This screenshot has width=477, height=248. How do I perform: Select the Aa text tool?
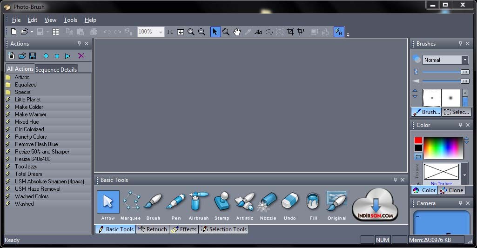(x=258, y=32)
